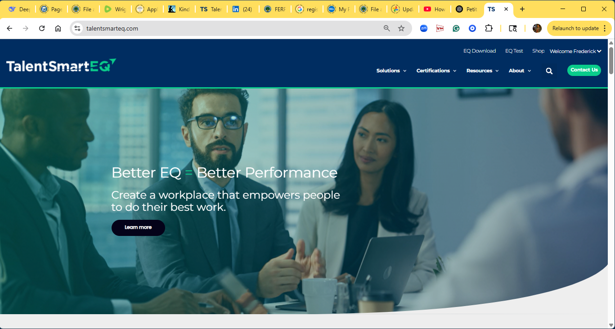Screen dimensions: 615x329
Task: Expand the Resources menu
Action: click(x=483, y=71)
